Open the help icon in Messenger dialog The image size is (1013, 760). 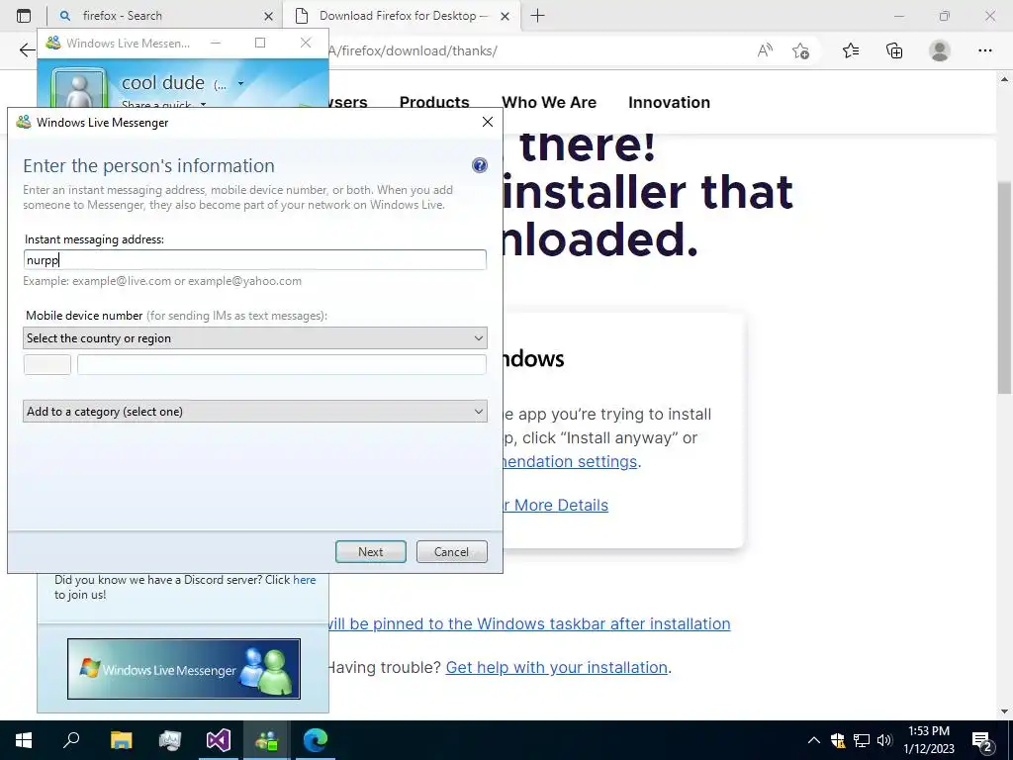pyautogui.click(x=480, y=165)
